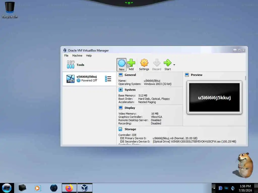Click the Storage section heading

click(x=130, y=129)
